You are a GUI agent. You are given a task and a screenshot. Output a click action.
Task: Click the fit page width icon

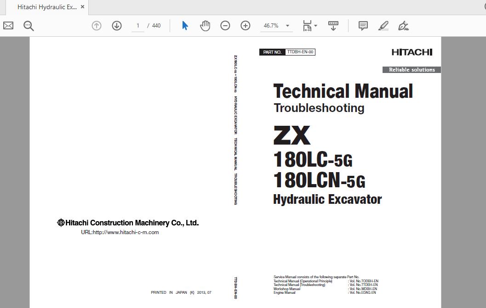pos(307,26)
